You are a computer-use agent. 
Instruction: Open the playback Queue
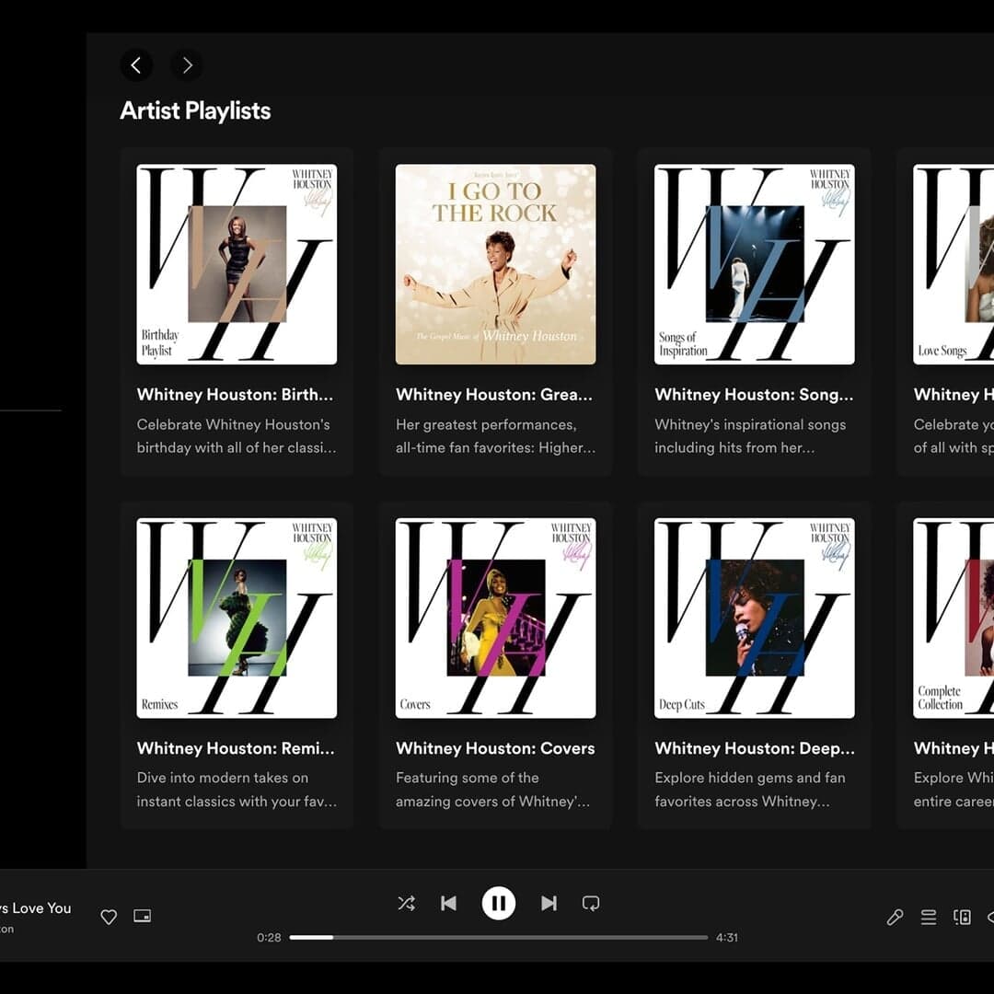(929, 917)
